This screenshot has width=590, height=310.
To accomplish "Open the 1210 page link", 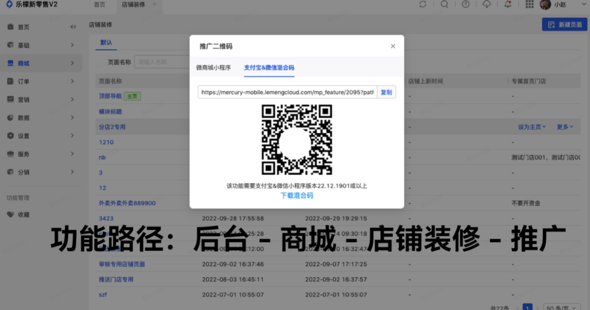I will pos(106,142).
